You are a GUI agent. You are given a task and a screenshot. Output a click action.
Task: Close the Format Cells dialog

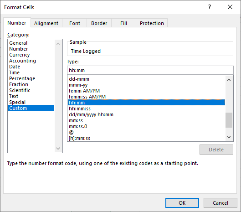230,7
